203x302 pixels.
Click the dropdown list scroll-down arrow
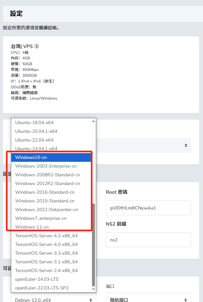pos(93,289)
